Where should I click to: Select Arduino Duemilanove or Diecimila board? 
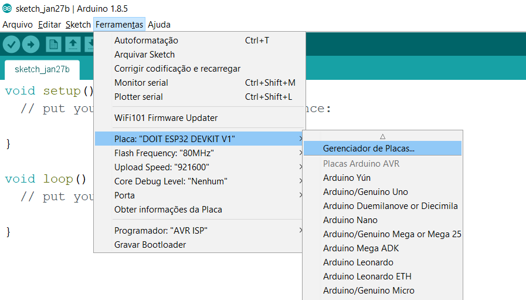click(x=382, y=206)
